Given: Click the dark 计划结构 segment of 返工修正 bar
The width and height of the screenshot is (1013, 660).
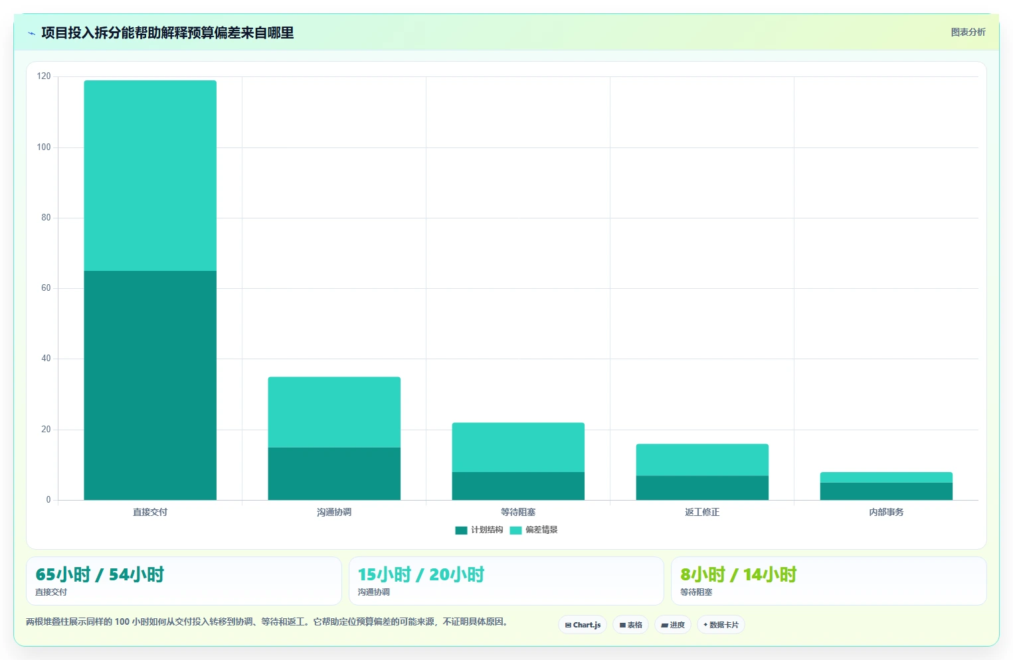Looking at the screenshot, I should [x=702, y=488].
